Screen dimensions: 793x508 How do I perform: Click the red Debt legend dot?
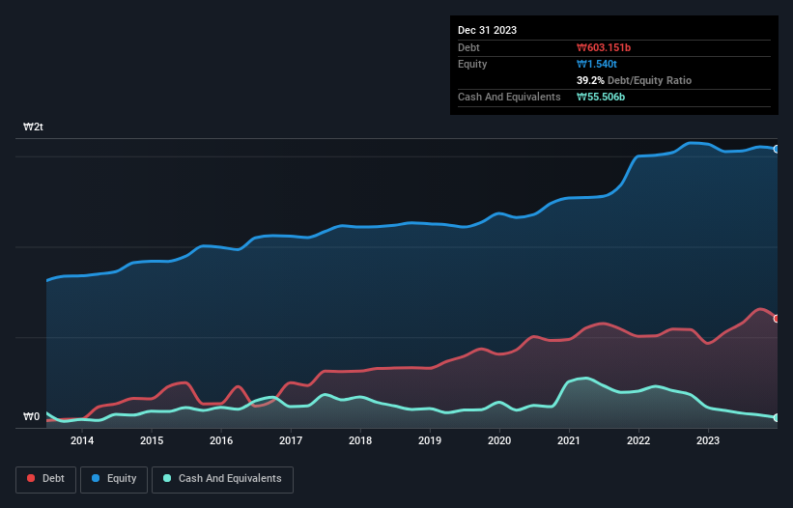coord(31,478)
